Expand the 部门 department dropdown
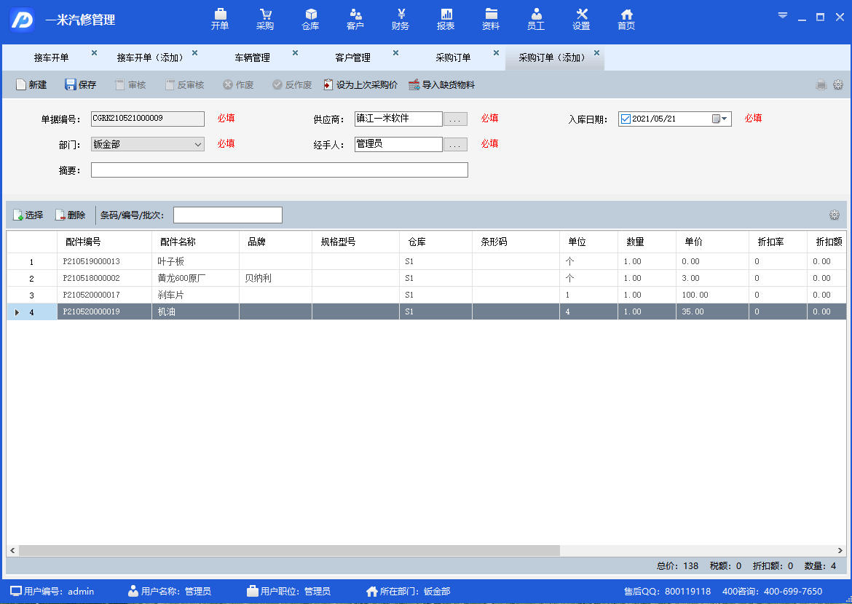 tap(198, 145)
